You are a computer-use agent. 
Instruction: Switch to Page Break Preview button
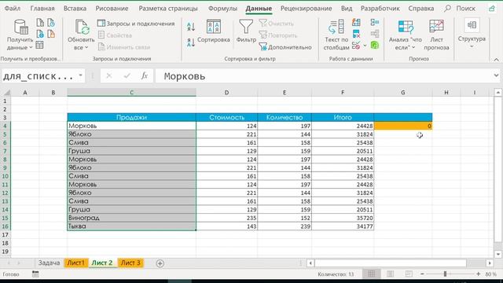[409, 274]
